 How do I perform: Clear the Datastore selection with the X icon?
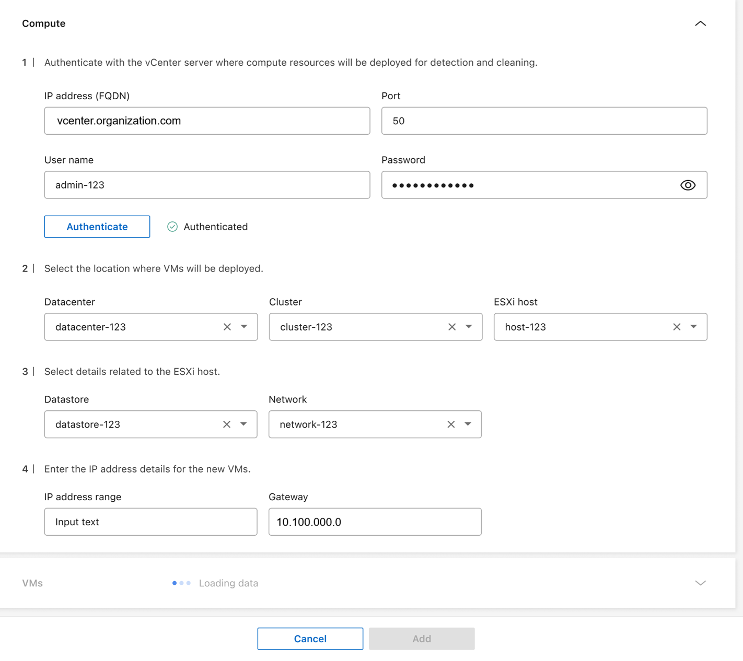click(x=226, y=424)
